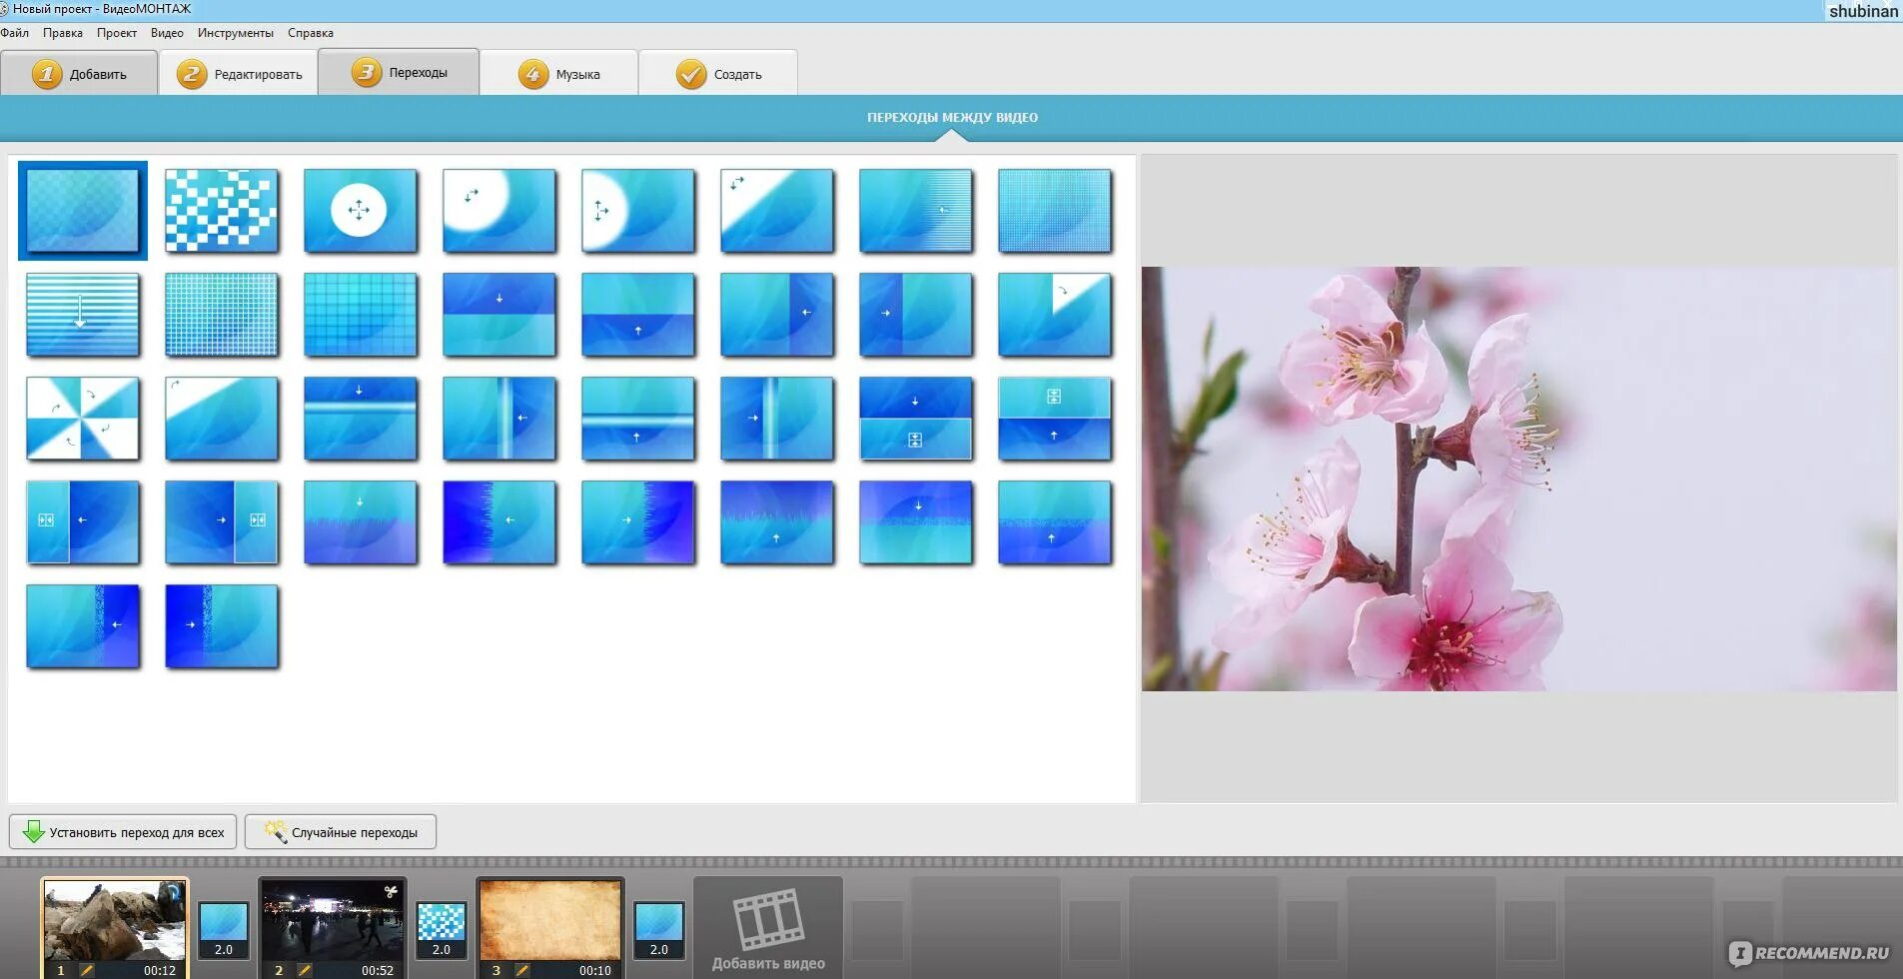Click the Случайные переходы button
This screenshot has height=979, width=1903.
341,832
